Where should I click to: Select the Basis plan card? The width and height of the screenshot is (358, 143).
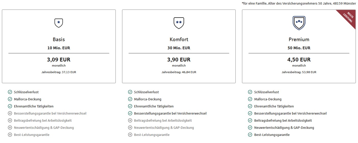[59, 46]
